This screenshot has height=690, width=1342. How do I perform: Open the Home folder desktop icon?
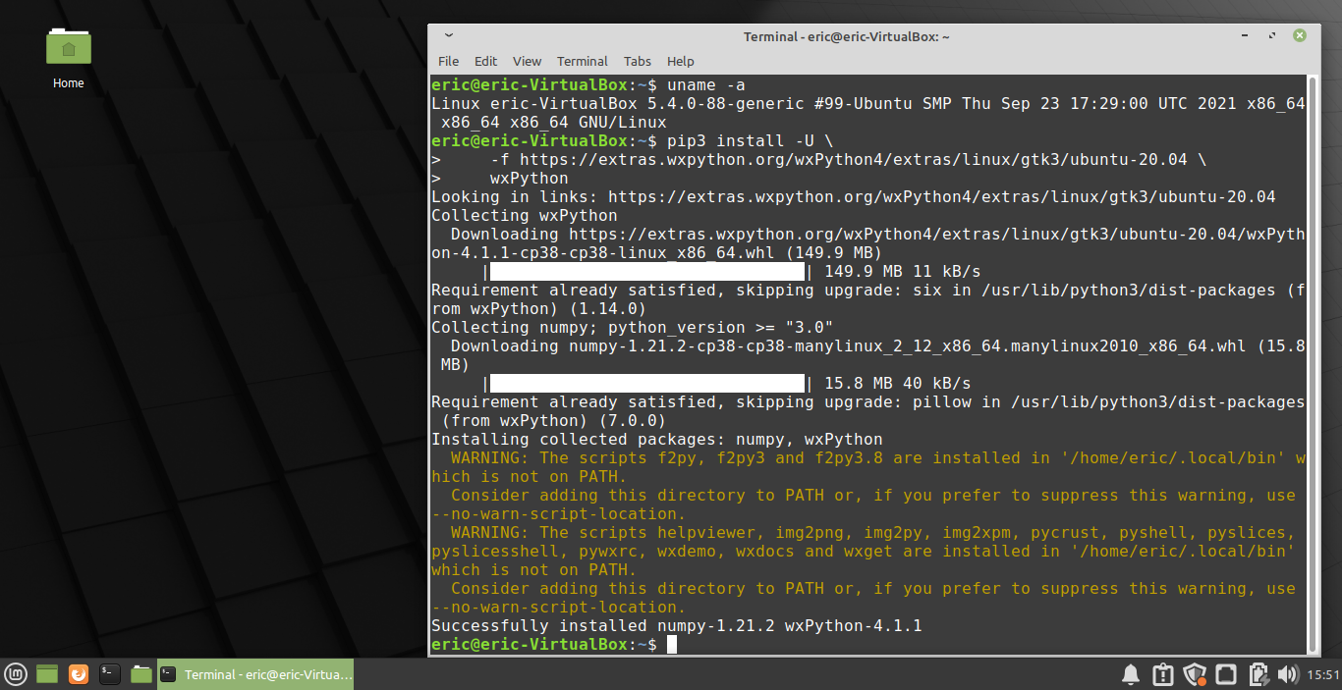click(x=69, y=46)
